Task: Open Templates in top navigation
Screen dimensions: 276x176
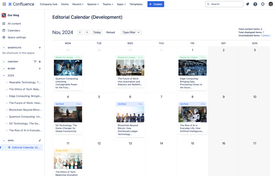Action: [136, 4]
